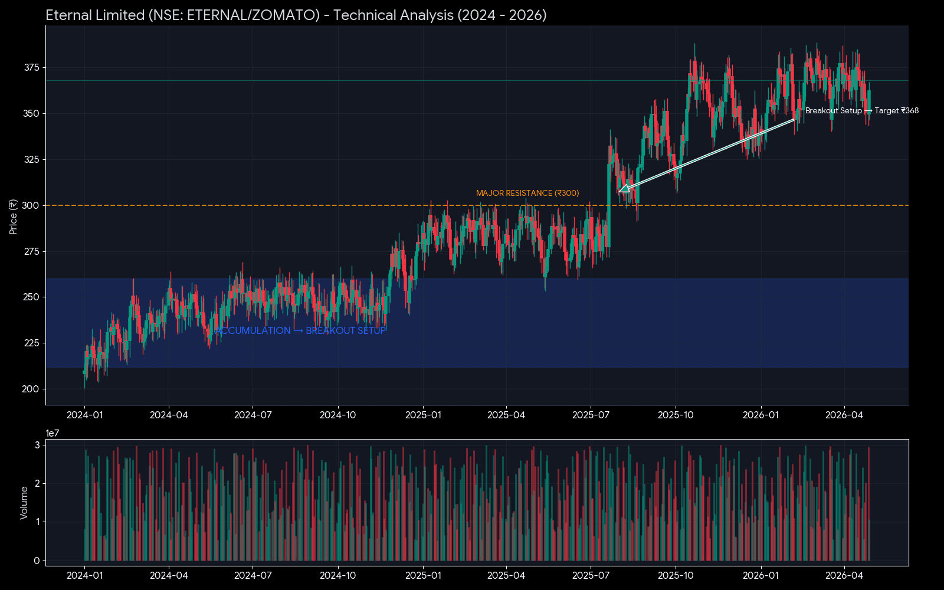Select the 2024-10 date under the volume chart

tap(338, 576)
